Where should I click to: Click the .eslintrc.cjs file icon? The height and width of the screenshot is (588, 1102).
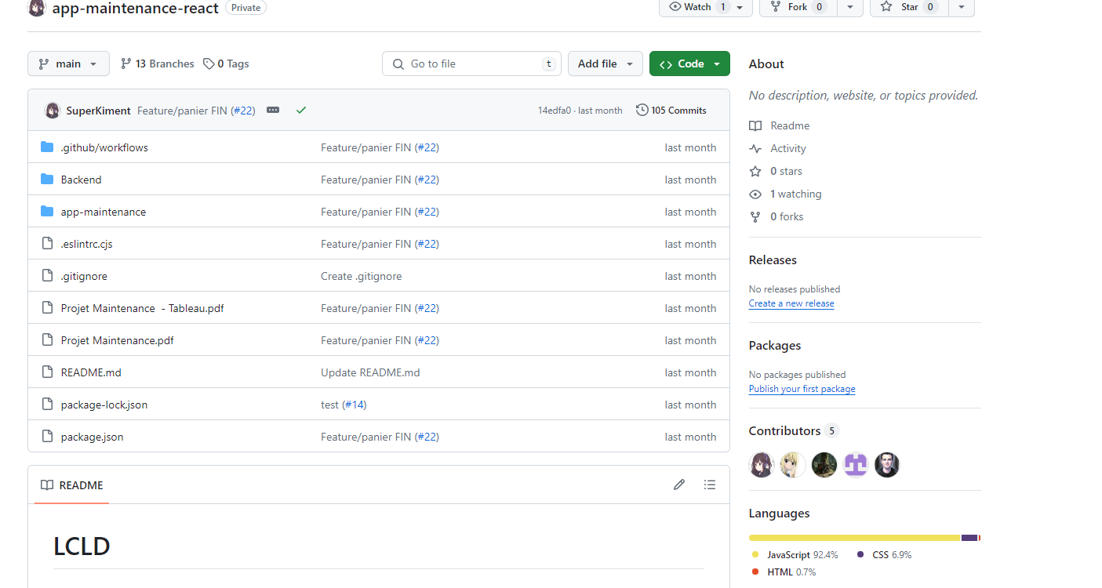click(x=47, y=244)
